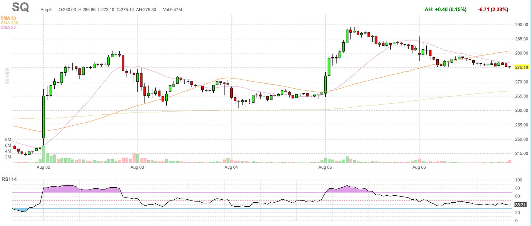Click the Aug 02 date axis label
531x226 pixels.
coord(43,168)
